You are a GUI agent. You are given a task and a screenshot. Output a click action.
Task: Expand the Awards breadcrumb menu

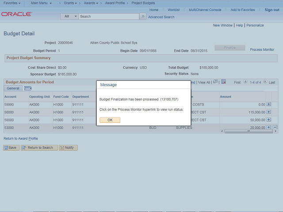tap(91, 3)
